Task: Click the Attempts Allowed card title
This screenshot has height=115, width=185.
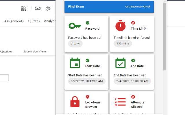Action: [x=138, y=105]
